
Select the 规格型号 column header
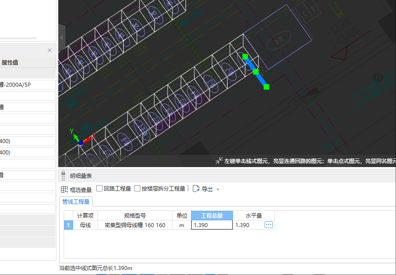click(135, 215)
